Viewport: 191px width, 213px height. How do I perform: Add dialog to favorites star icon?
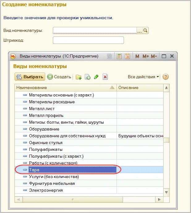(109, 56)
